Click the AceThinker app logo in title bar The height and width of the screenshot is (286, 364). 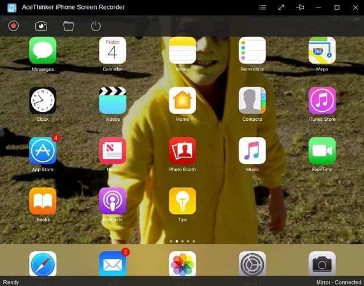tap(12, 7)
